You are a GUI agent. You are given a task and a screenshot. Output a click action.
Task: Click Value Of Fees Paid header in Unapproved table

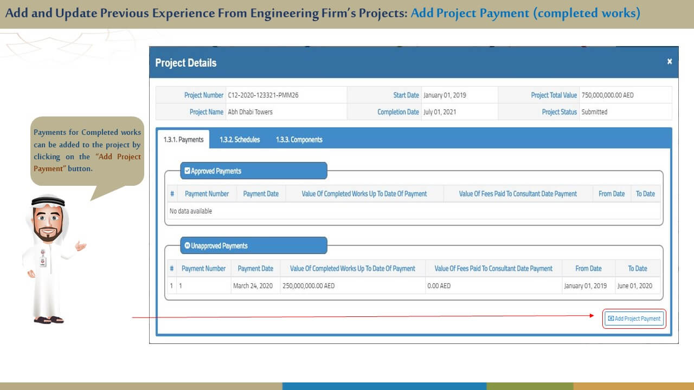[x=493, y=269]
